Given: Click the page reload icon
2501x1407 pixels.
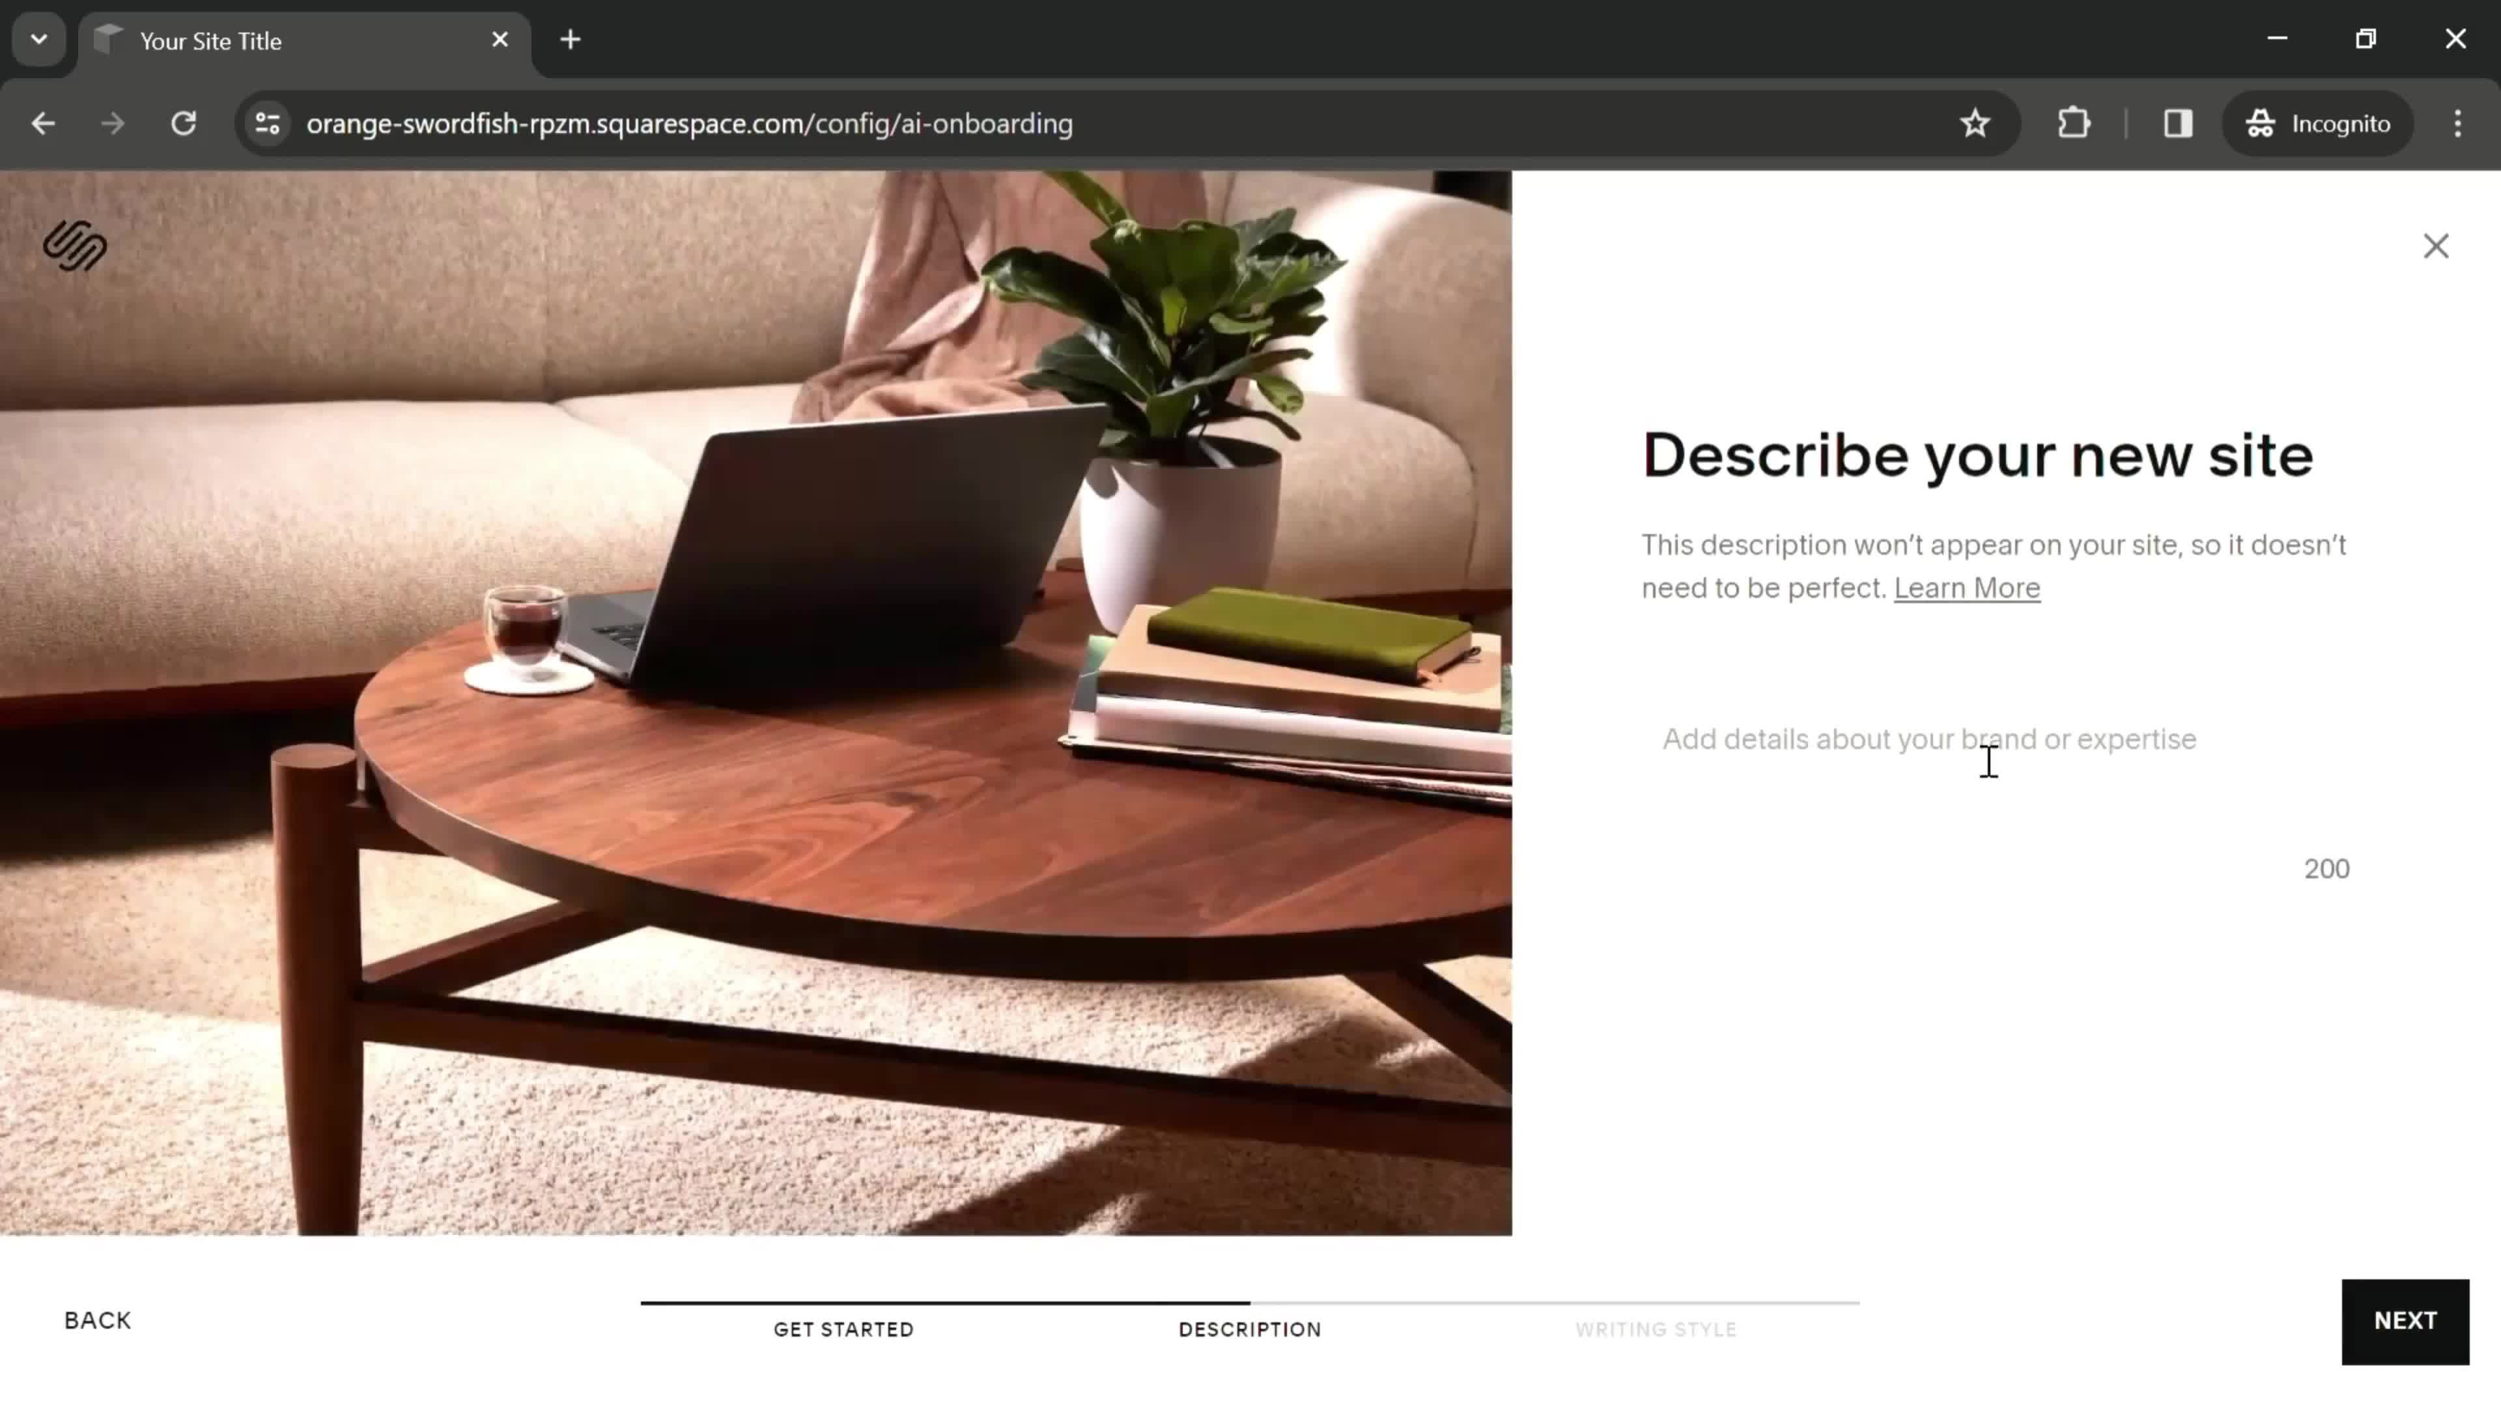Looking at the screenshot, I should 184,122.
